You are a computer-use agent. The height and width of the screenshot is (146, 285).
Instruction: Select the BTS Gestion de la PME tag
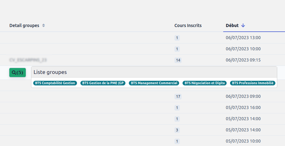(103, 83)
